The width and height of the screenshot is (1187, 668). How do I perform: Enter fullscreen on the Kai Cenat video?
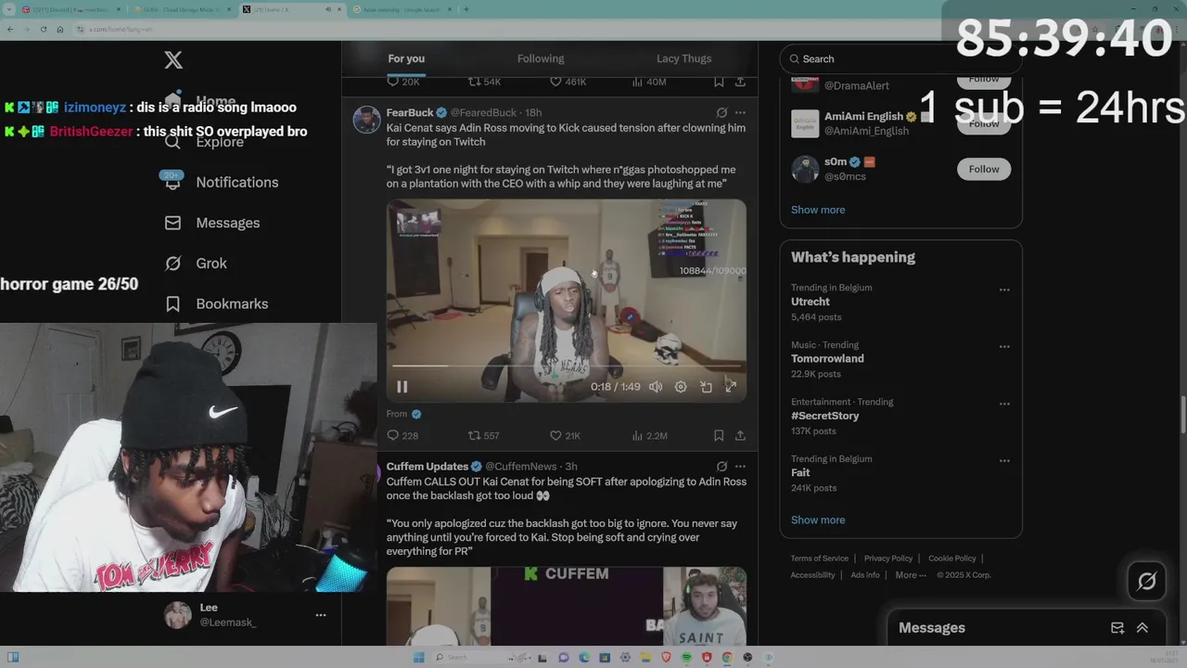point(731,387)
